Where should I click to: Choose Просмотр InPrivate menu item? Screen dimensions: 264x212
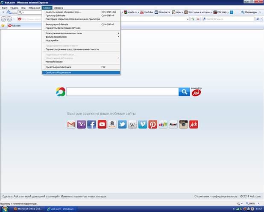point(81,15)
